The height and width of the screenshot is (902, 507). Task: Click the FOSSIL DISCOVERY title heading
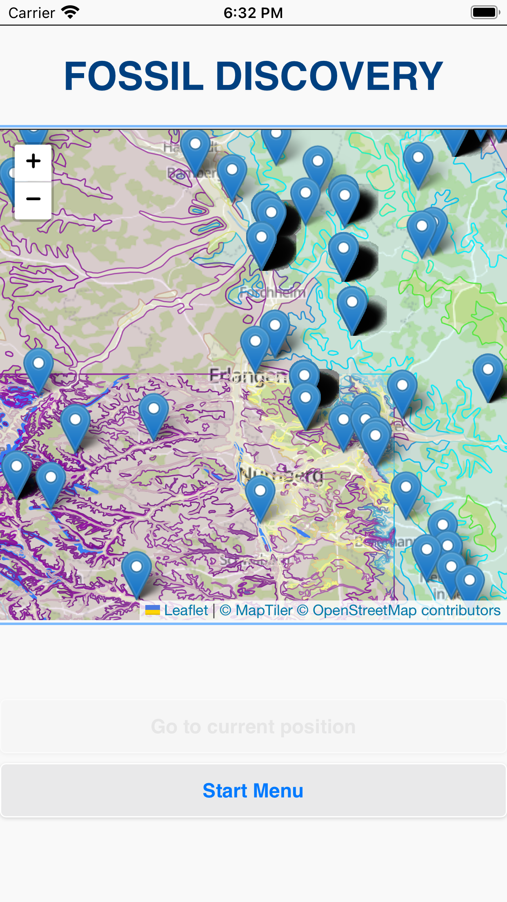click(253, 76)
